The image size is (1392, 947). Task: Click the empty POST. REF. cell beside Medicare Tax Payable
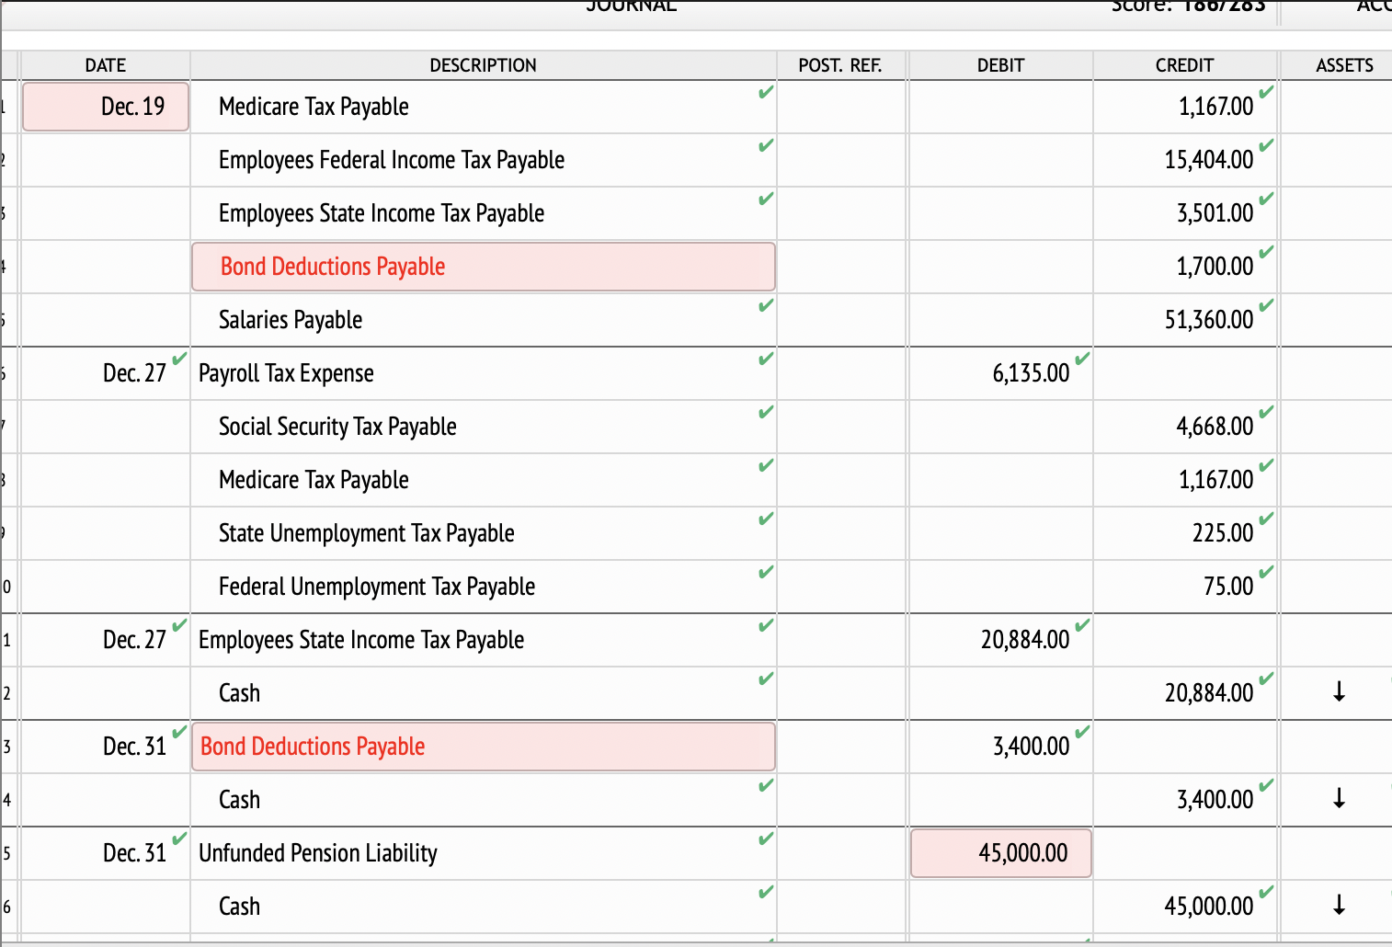(x=840, y=106)
